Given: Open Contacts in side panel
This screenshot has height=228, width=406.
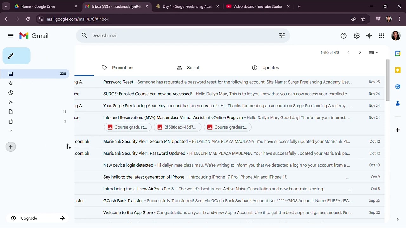Looking at the screenshot, I should 397,103.
